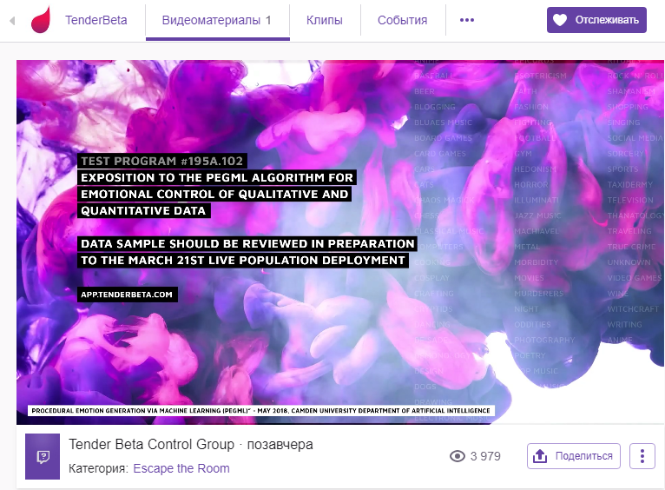Switch to the Видеоматериалы tab

[218, 20]
